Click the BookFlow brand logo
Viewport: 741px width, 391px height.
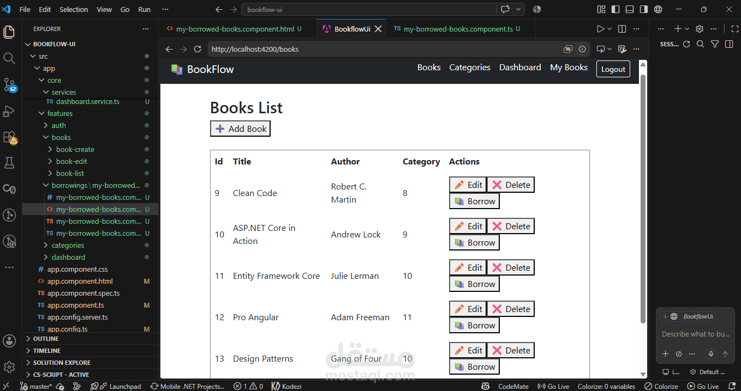(202, 69)
